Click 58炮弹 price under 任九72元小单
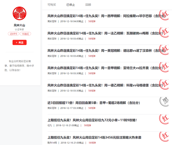This screenshot has height=145, width=172. (87, 125)
